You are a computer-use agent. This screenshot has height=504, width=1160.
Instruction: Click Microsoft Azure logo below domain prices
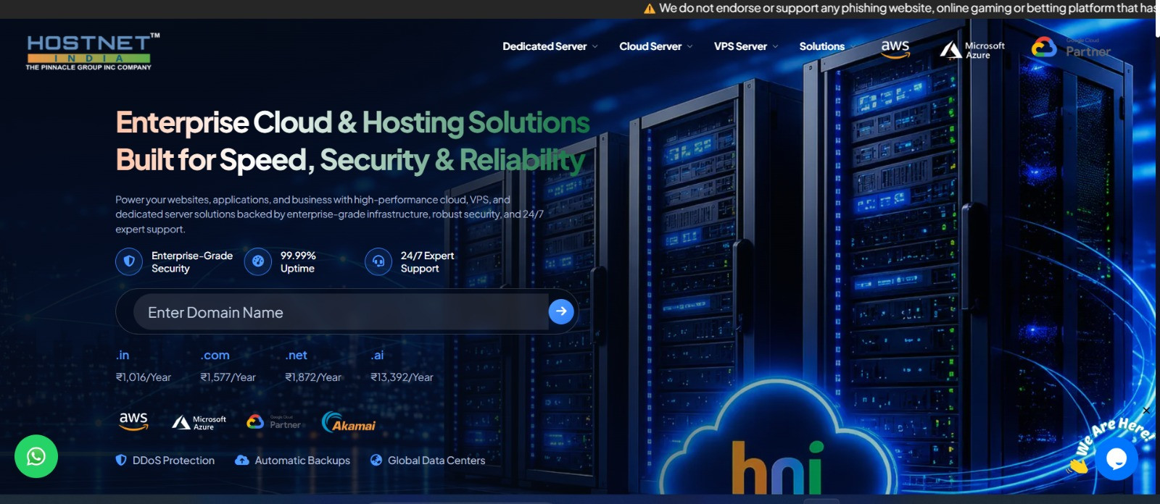(x=199, y=422)
